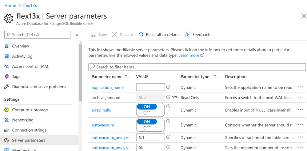307x151 pixels.
Task: Open the ellipsis menu beside the page title
Action: pos(117,16)
